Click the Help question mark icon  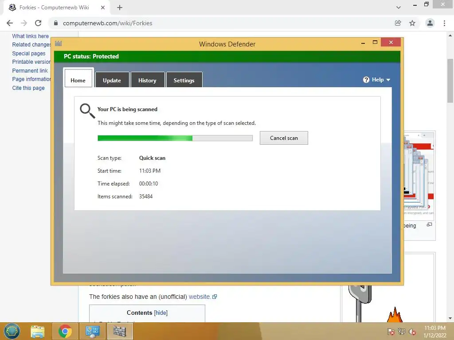click(x=366, y=80)
